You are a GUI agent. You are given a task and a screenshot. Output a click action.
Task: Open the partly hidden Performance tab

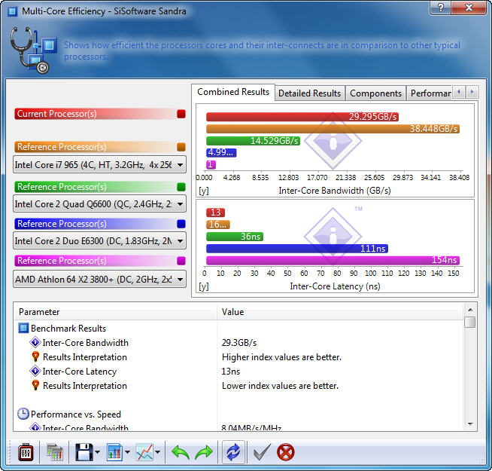click(430, 93)
